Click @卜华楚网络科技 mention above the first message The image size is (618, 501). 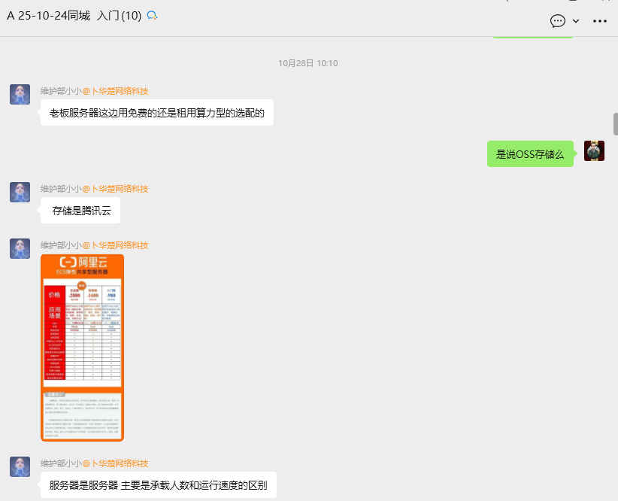tap(115, 91)
